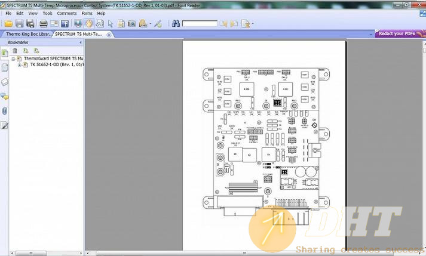
Task: Click the Redact your PDFs banner
Action: tap(400, 33)
